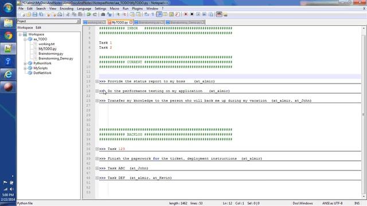Toggle word wrap in toolbar
The height and width of the screenshot is (206, 367).
(x=147, y=14)
